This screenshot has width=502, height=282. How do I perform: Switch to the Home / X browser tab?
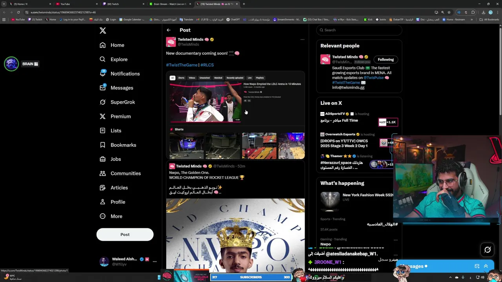pos(31,4)
